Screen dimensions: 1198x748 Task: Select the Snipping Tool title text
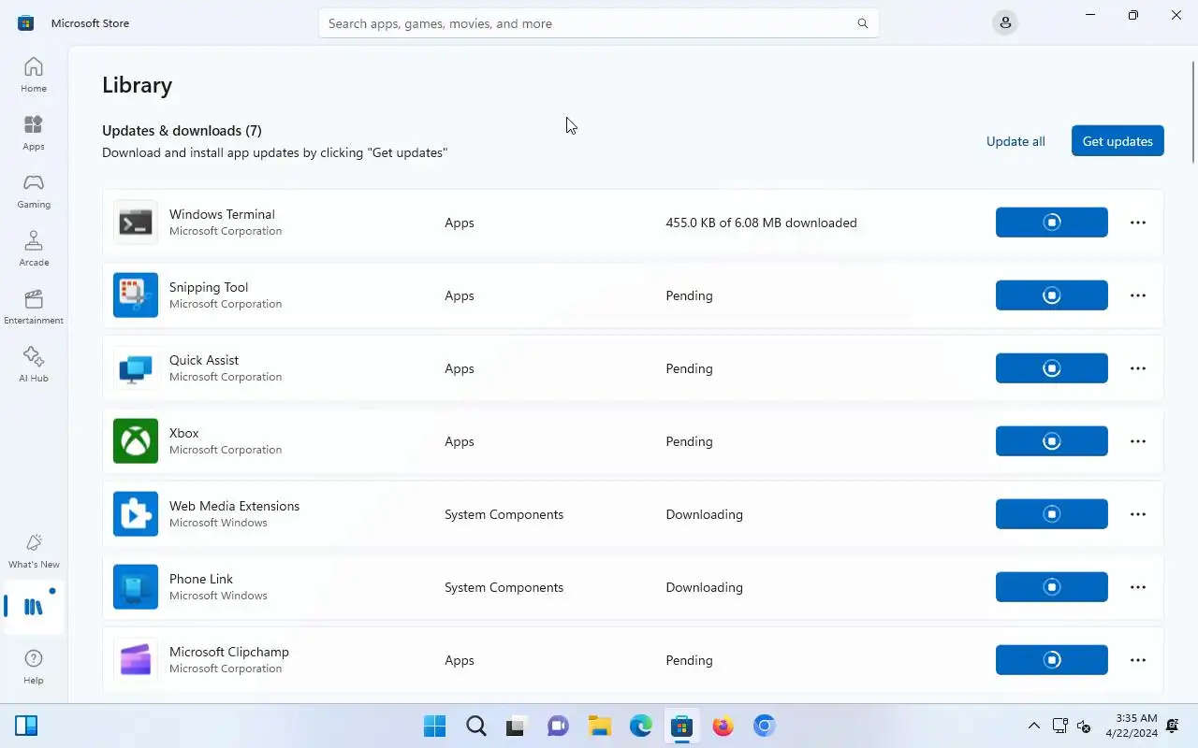click(x=209, y=287)
